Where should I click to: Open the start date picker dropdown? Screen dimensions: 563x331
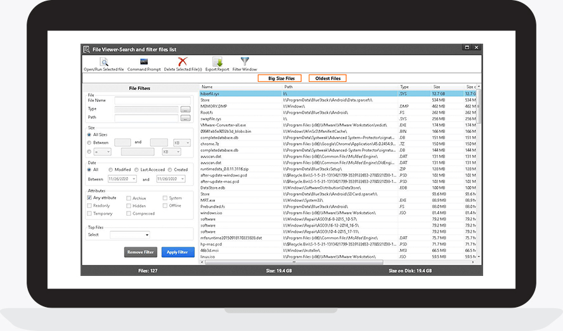coord(134,178)
